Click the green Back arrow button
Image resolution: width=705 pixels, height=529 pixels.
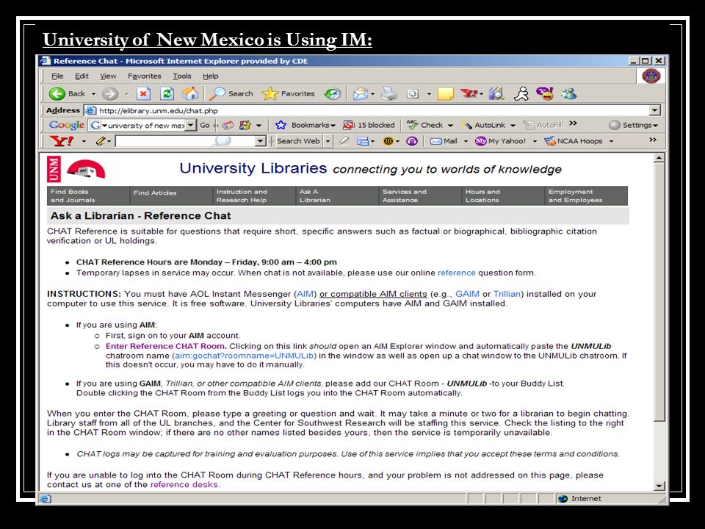pos(57,93)
